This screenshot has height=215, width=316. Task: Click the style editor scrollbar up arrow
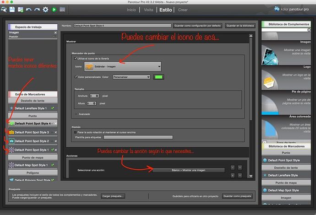pyautogui.click(x=251, y=36)
